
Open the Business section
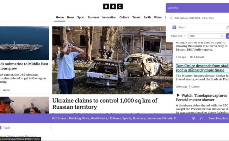pyautogui.click(x=93, y=17)
